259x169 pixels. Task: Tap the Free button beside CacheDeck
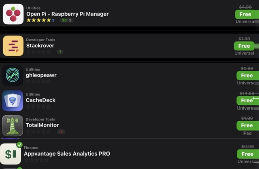(248, 101)
